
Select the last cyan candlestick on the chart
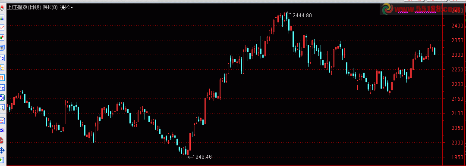click(435, 51)
